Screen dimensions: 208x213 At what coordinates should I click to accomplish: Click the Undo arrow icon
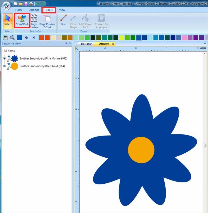coord(37,4)
